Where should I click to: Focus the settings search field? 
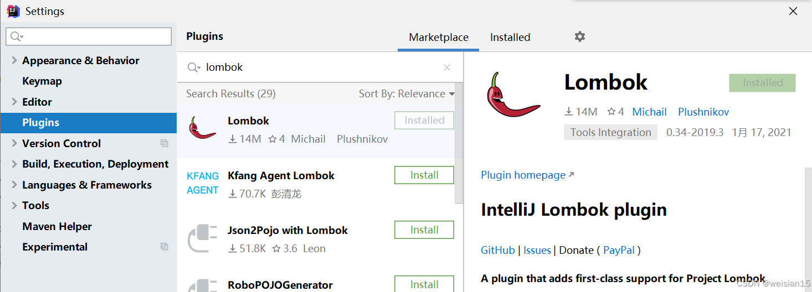[89, 36]
